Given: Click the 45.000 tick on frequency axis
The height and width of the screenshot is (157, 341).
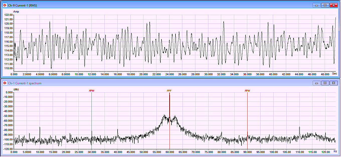Looking at the screenshot, I should pyautogui.click(x=131, y=152).
